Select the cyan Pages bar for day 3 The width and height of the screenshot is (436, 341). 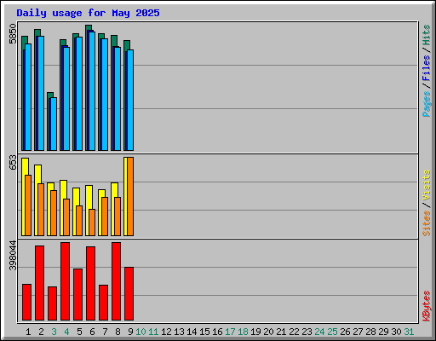[x=54, y=124]
